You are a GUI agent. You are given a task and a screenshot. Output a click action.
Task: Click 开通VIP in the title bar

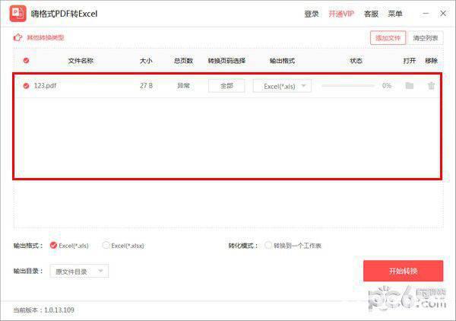pyautogui.click(x=341, y=14)
